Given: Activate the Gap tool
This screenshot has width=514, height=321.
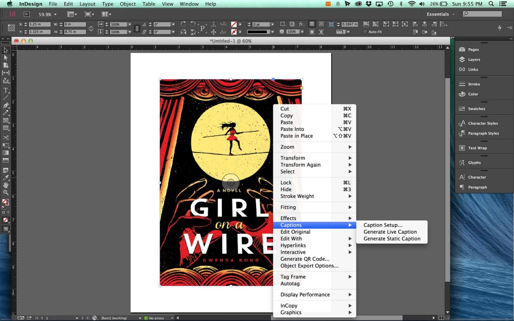Looking at the screenshot, I should 6,73.
